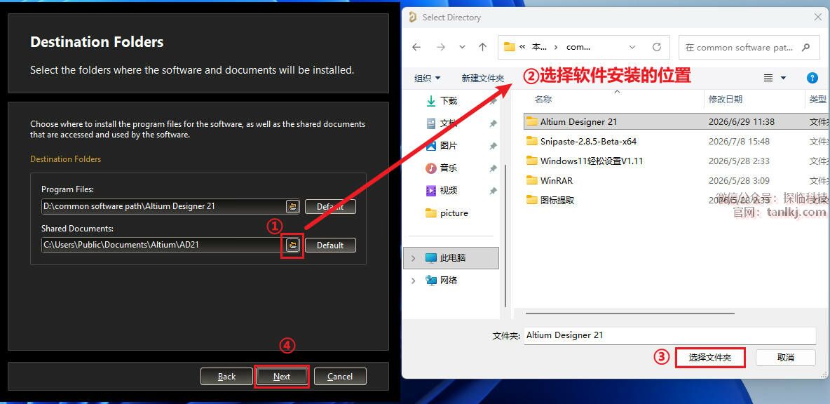
Task: Refresh the current folder view
Action: click(657, 47)
